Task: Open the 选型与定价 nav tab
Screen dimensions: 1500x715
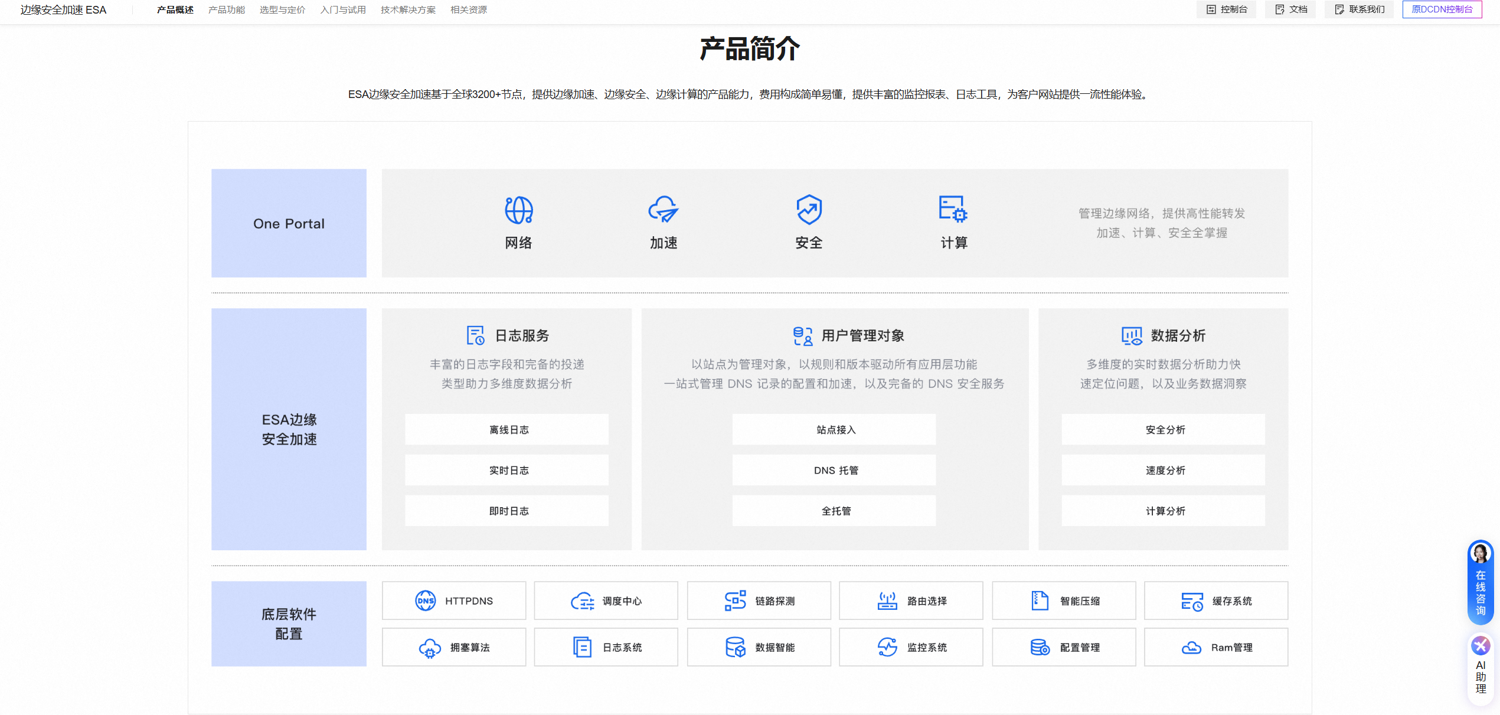Action: click(282, 9)
